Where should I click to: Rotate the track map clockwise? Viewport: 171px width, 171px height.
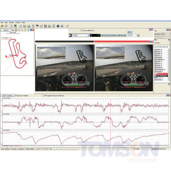(x=25, y=30)
